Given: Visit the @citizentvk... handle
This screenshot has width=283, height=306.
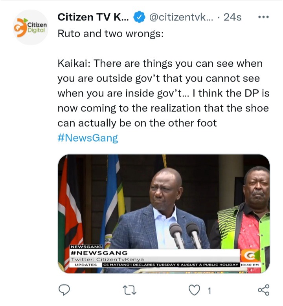Looking at the screenshot, I should (x=181, y=17).
